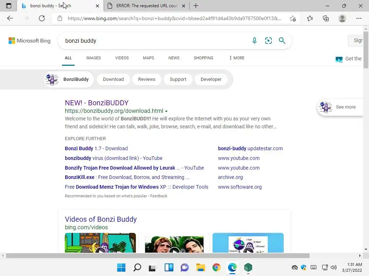Expand dropdown arrow beside bonzibuddy.org URL
Image resolution: width=369 pixels, height=276 pixels.
(x=166, y=111)
